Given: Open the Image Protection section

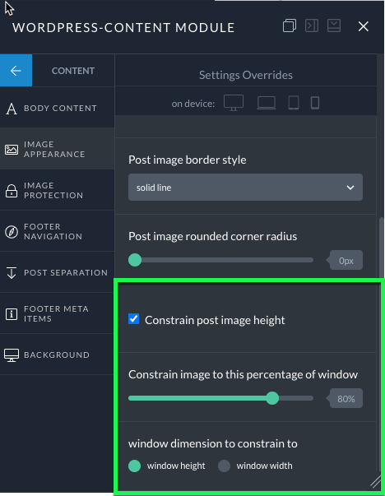Looking at the screenshot, I should click(x=57, y=190).
